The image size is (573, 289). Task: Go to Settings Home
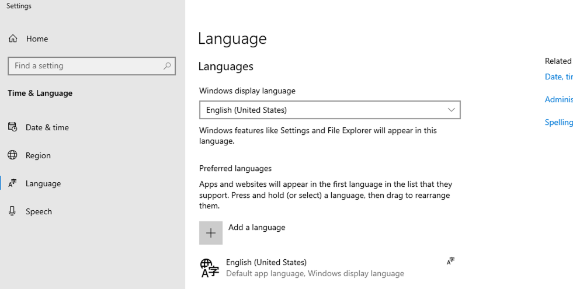(37, 39)
